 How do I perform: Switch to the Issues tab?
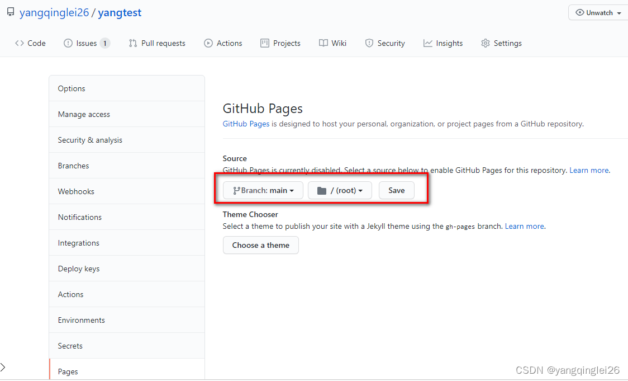[x=87, y=43]
